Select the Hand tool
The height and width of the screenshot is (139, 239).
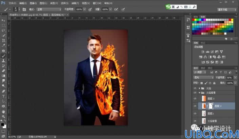click(x=3, y=112)
